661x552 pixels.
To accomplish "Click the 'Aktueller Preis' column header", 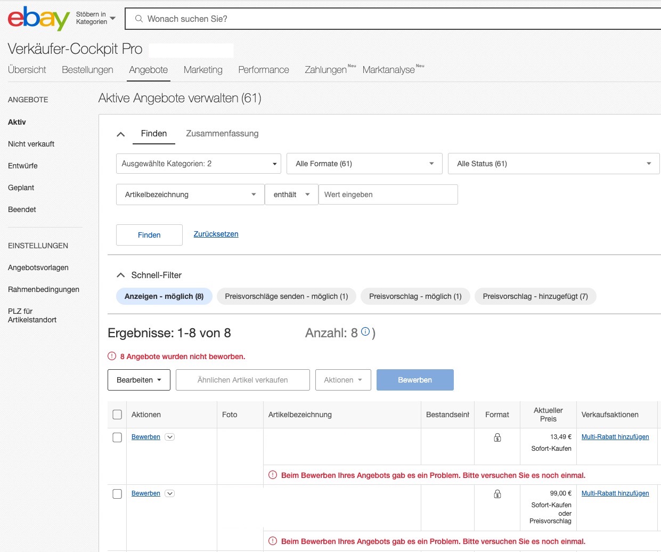I will (x=548, y=415).
